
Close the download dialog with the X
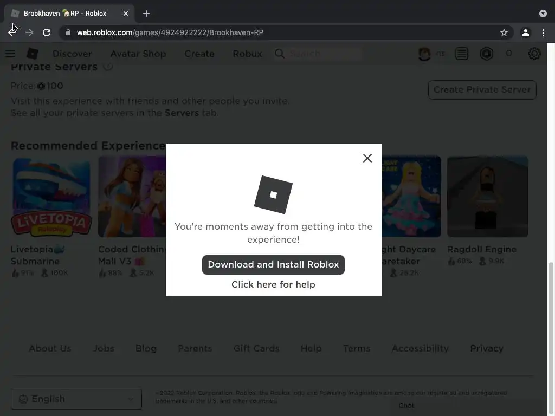click(x=367, y=158)
